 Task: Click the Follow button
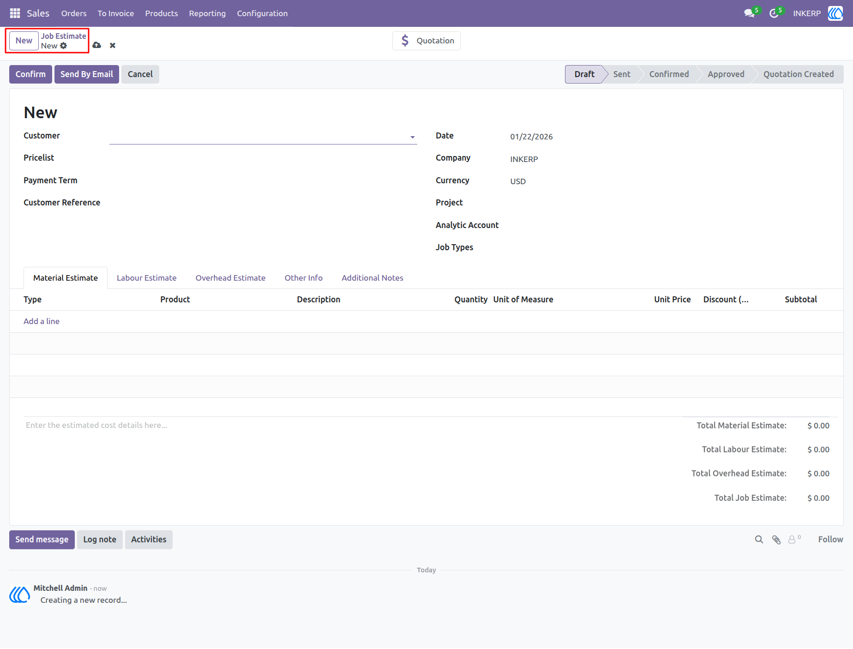click(x=830, y=540)
